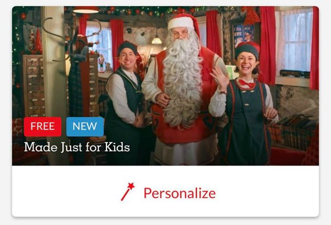This screenshot has height=225, width=331.
Task: Click Santa's long white beard
Action: 181,82
